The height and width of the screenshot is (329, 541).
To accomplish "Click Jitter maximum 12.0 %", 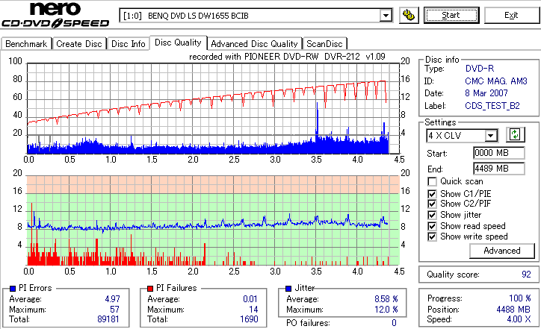I will [386, 310].
